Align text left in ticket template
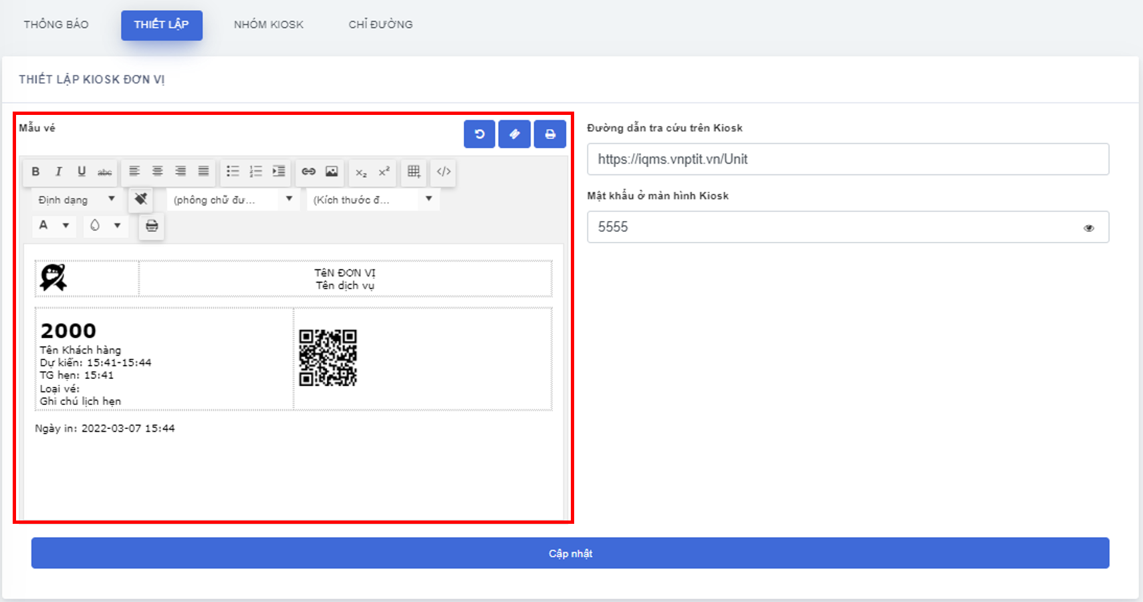Screen dimensions: 1143x602 134,172
